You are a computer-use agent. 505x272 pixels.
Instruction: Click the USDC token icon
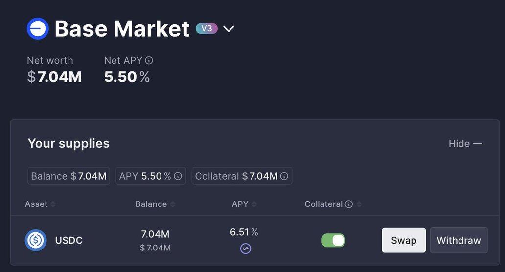pyautogui.click(x=36, y=240)
